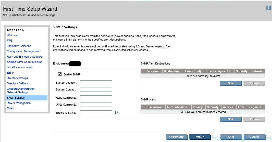
Task: Click the Engine ID String field
Action: [x=96, y=113]
